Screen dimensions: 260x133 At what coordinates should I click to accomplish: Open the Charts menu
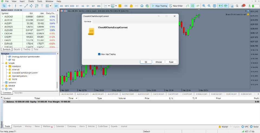(x=31, y=1)
